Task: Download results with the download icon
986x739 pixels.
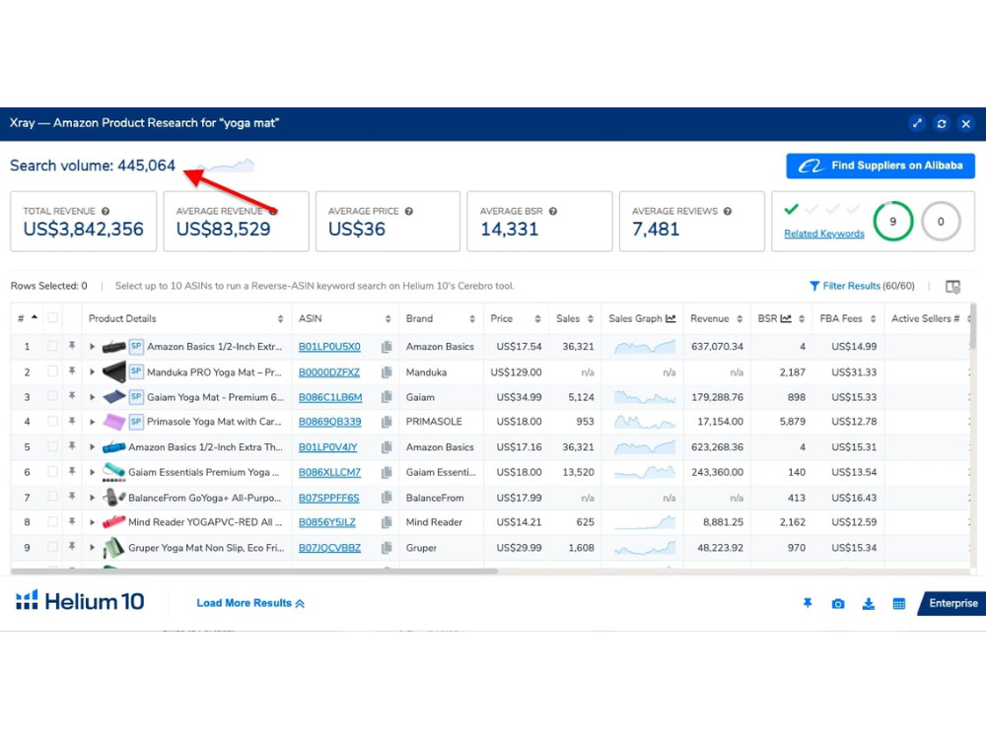Action: [869, 604]
